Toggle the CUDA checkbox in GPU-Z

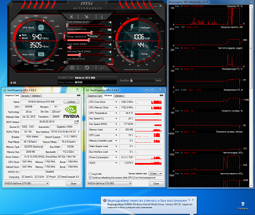coord(36,177)
